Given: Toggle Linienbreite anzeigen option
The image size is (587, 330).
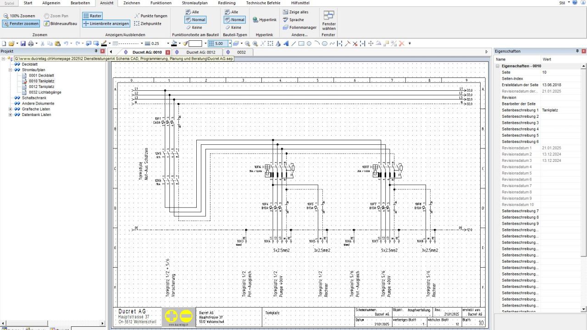Looking at the screenshot, I should tap(106, 23).
